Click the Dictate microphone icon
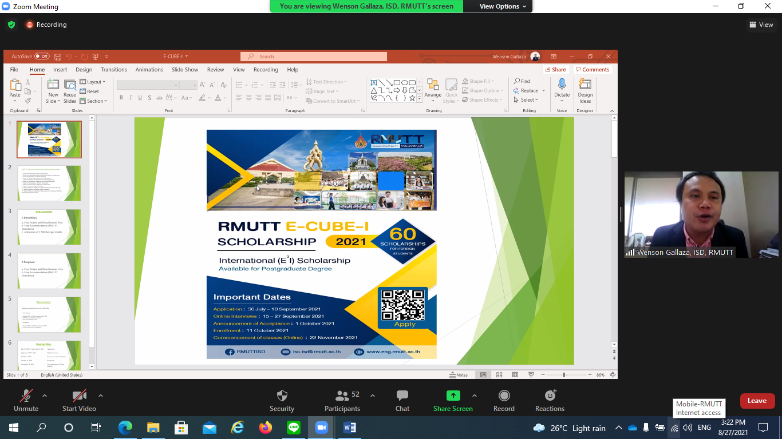The width and height of the screenshot is (782, 439). (x=562, y=85)
